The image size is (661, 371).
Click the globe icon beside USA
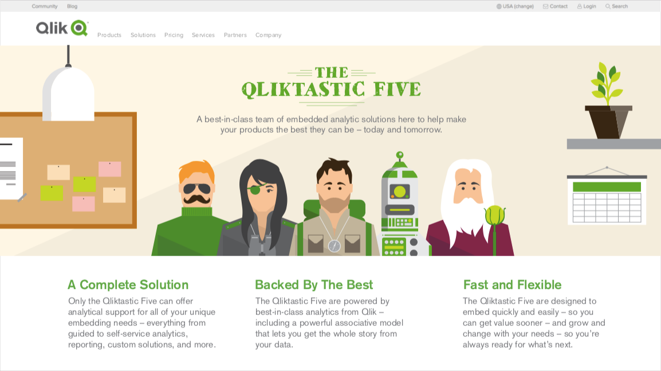click(x=499, y=6)
